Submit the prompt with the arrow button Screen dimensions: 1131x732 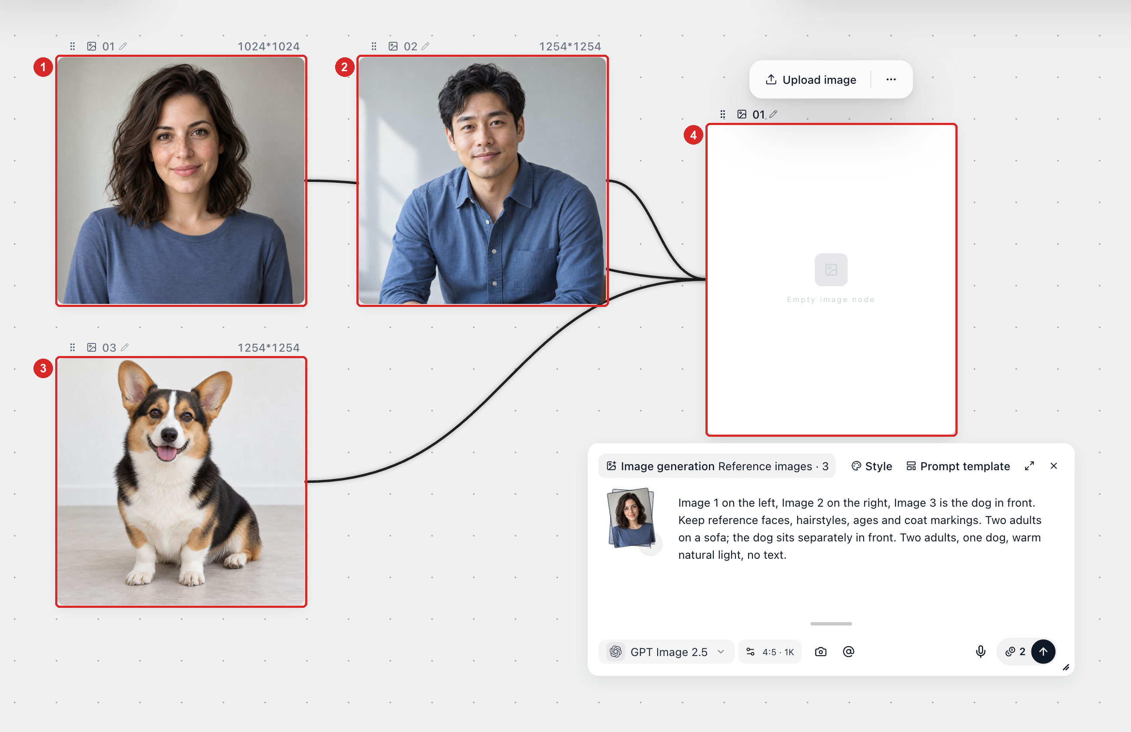[1043, 652]
